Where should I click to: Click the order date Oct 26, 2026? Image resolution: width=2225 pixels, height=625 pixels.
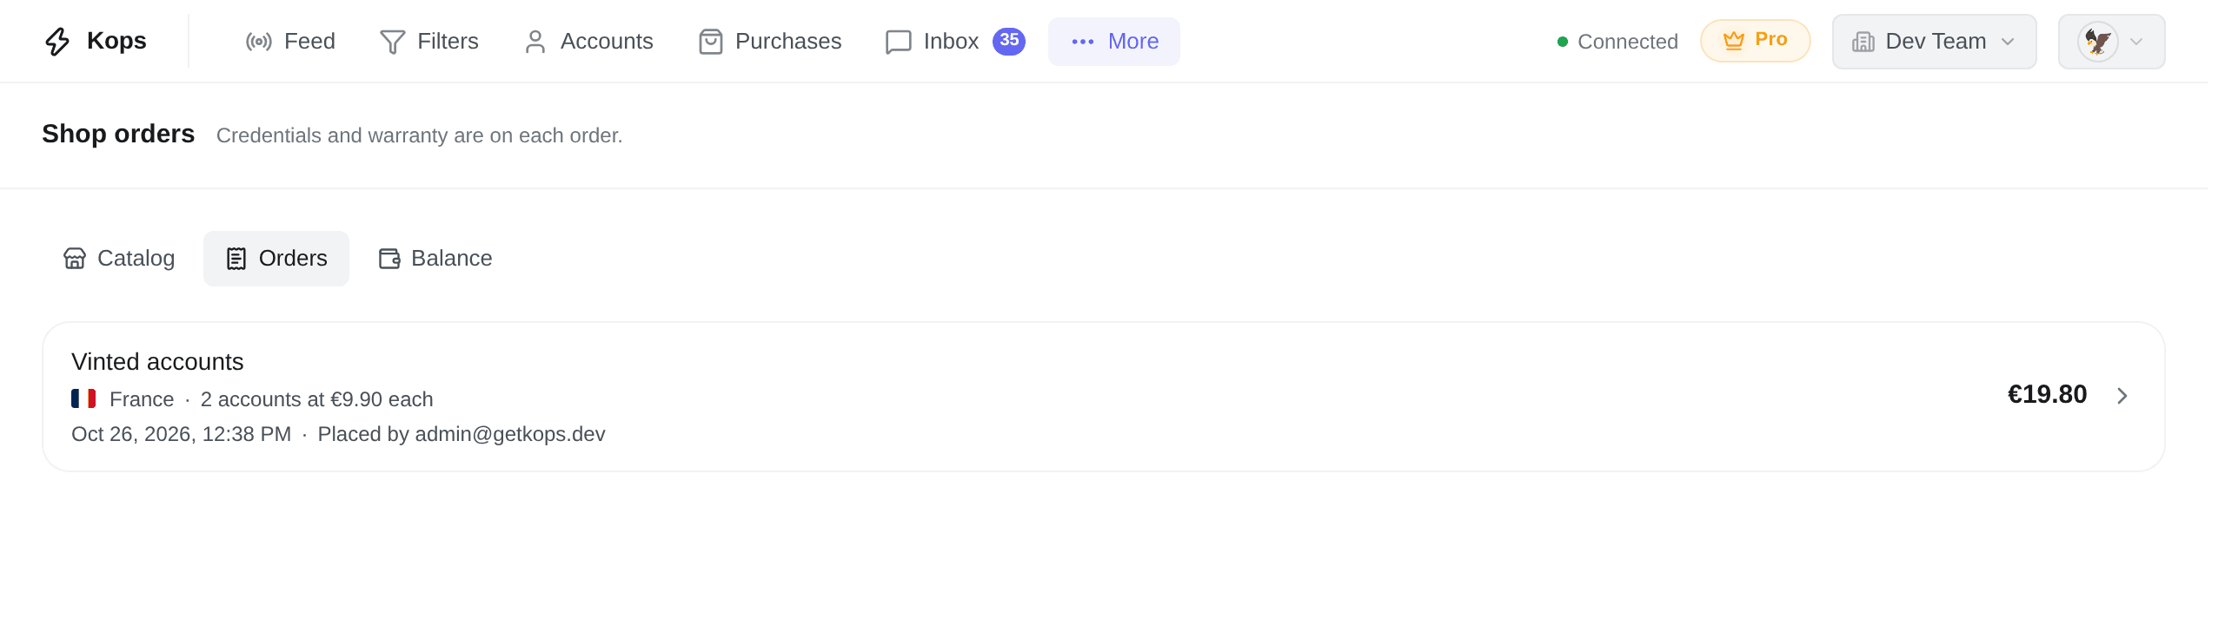[181, 434]
